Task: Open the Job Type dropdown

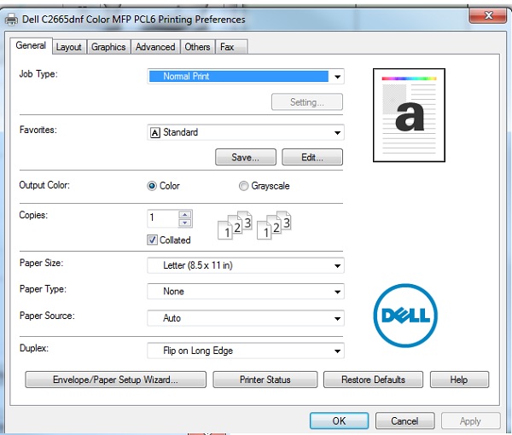Action: pyautogui.click(x=246, y=77)
